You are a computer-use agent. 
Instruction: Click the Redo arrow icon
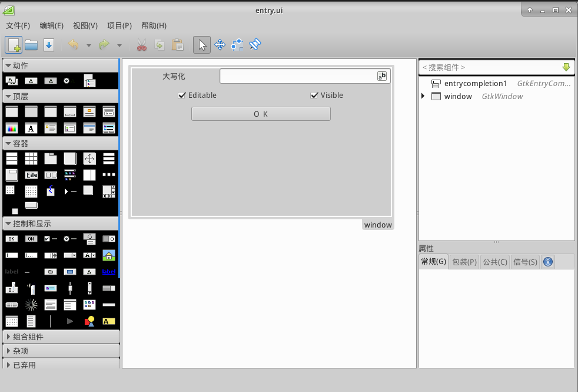pyautogui.click(x=104, y=45)
